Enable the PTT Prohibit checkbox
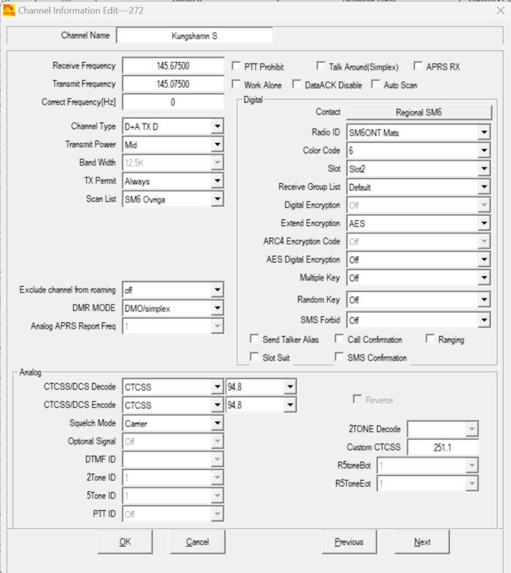Image resolution: width=511 pixels, height=573 pixels. coord(236,67)
